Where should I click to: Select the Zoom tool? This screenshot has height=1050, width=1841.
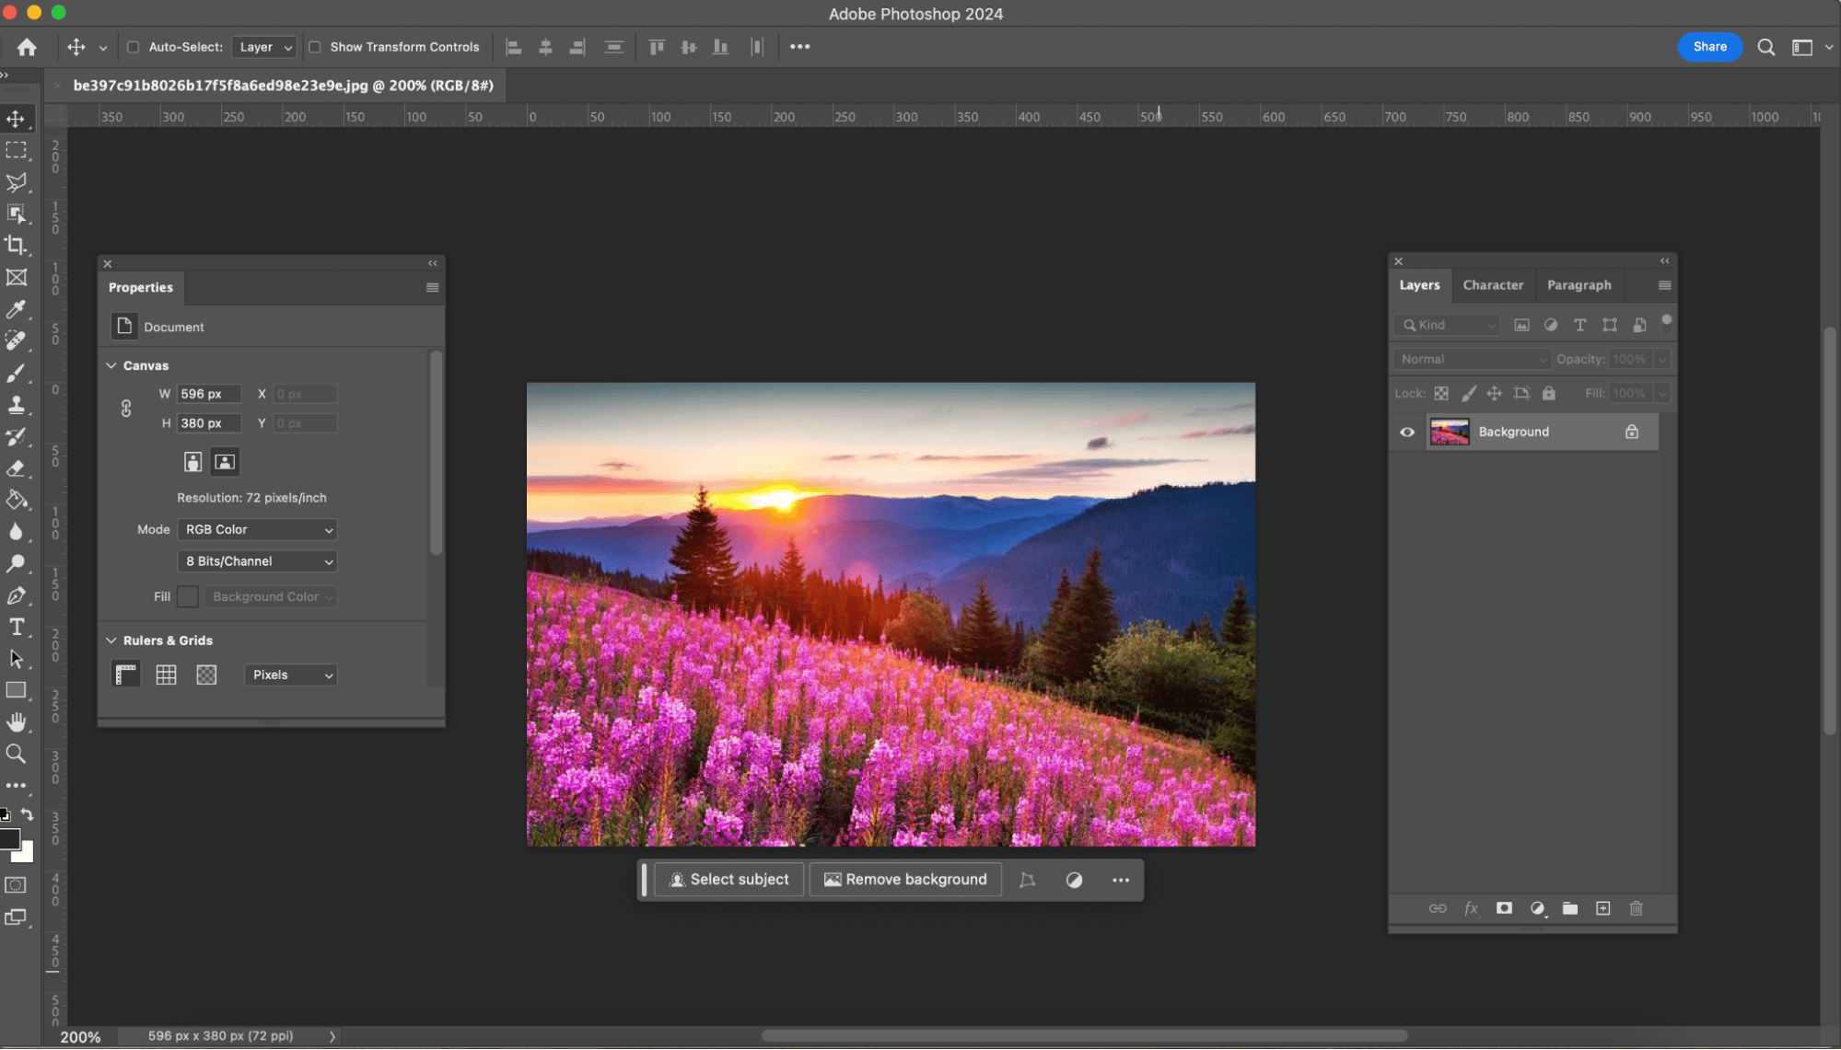coord(16,755)
